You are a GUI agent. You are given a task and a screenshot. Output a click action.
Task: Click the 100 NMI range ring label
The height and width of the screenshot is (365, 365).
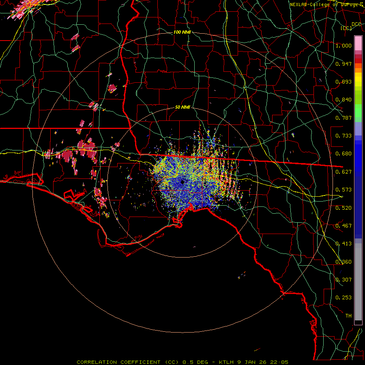pos(182,32)
